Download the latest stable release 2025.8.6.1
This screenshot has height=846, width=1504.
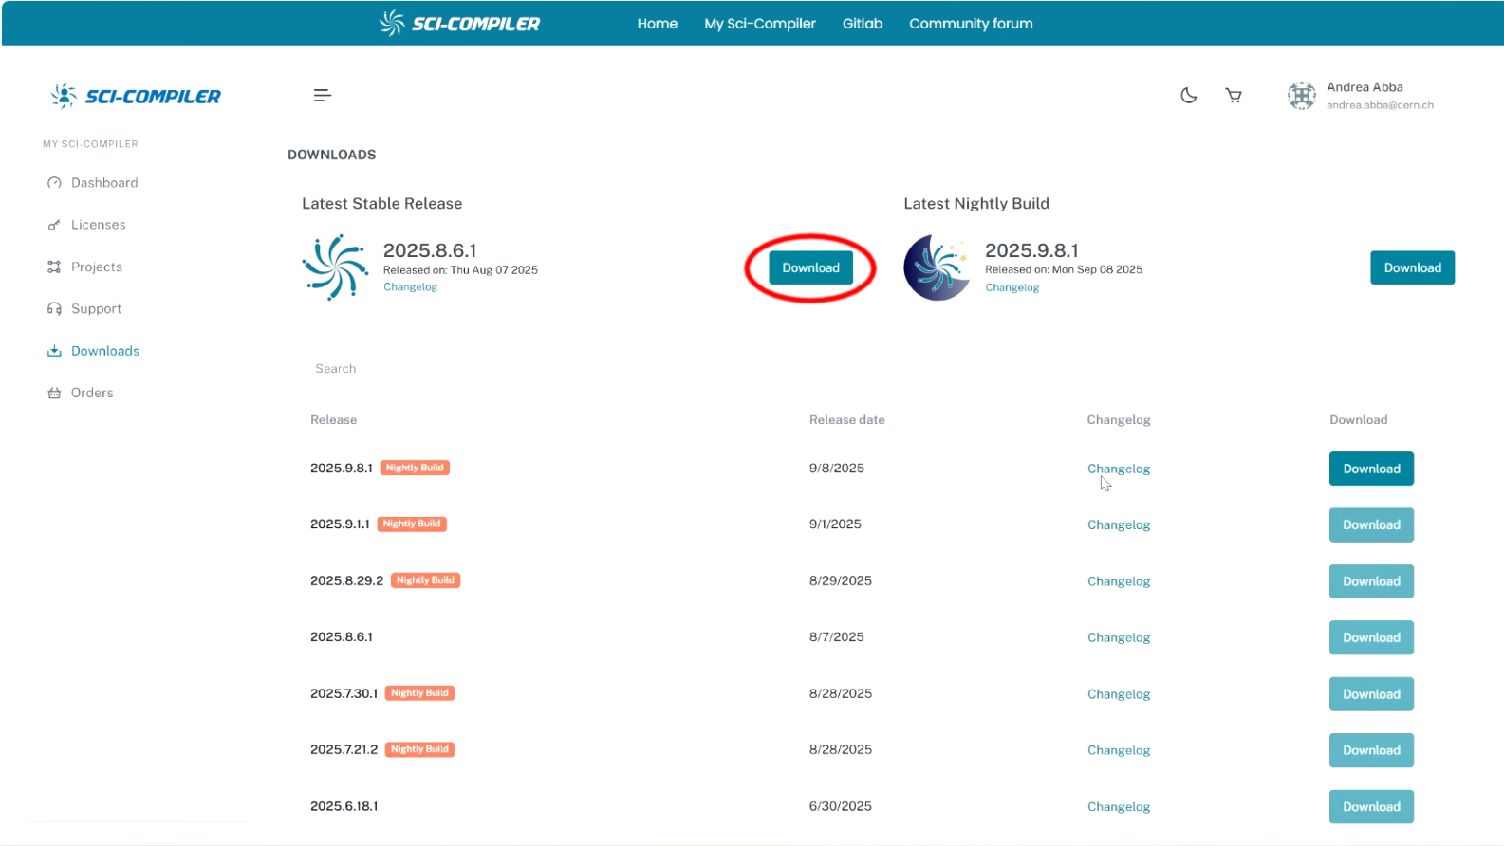click(810, 267)
